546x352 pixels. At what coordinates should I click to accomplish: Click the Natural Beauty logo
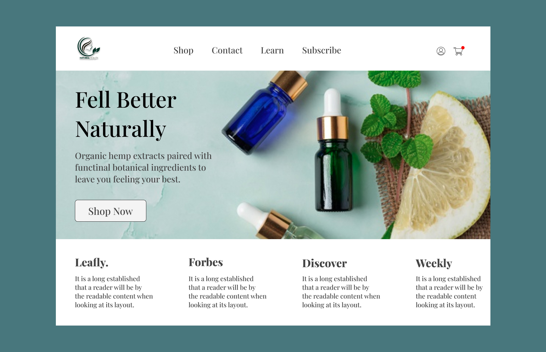tap(89, 48)
